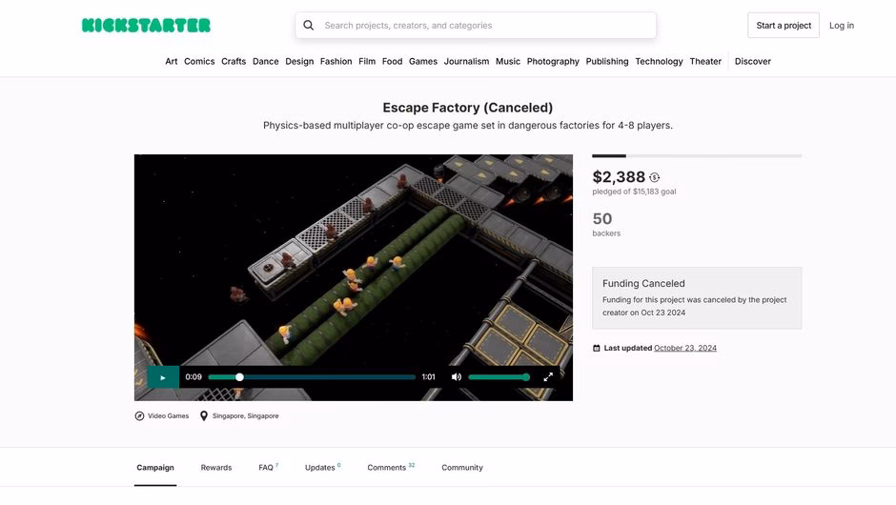This screenshot has height=505, width=896.
Task: Open the Journalism category
Action: (466, 61)
